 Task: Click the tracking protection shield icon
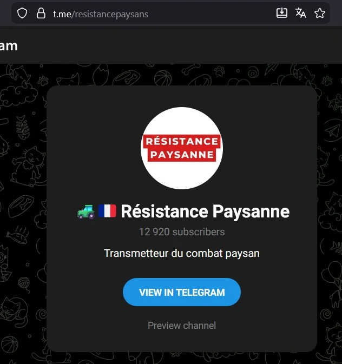22,14
